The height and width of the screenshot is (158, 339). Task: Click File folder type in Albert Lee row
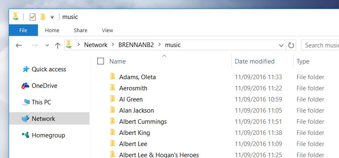(310, 144)
